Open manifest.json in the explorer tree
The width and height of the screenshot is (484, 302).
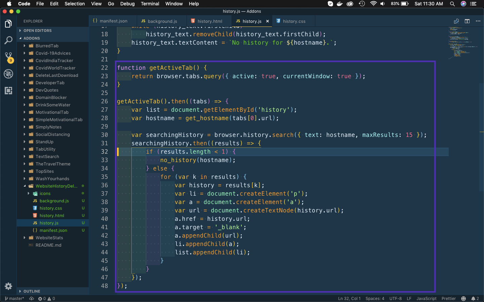[x=53, y=230]
